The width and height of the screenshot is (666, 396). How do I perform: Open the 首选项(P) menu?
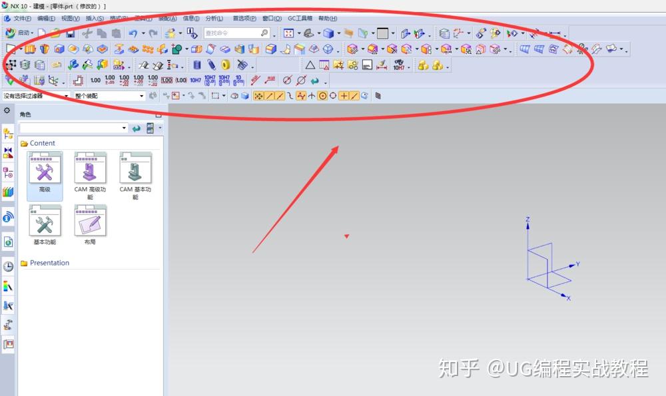pos(244,18)
